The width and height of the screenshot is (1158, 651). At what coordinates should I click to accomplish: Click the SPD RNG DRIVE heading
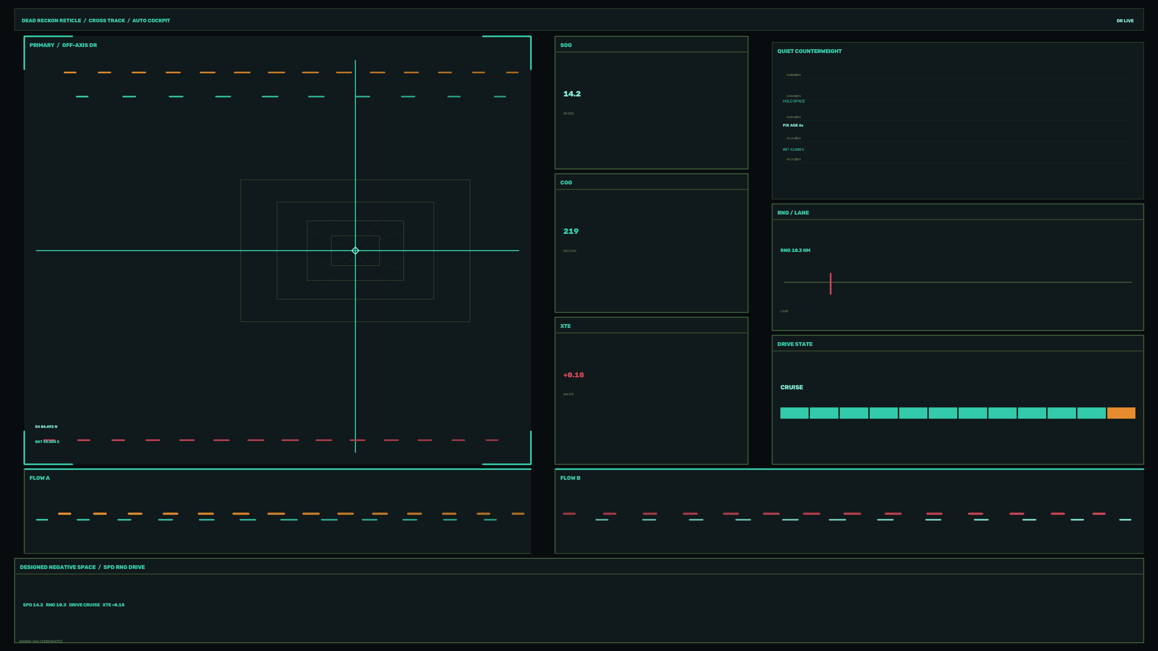click(124, 567)
